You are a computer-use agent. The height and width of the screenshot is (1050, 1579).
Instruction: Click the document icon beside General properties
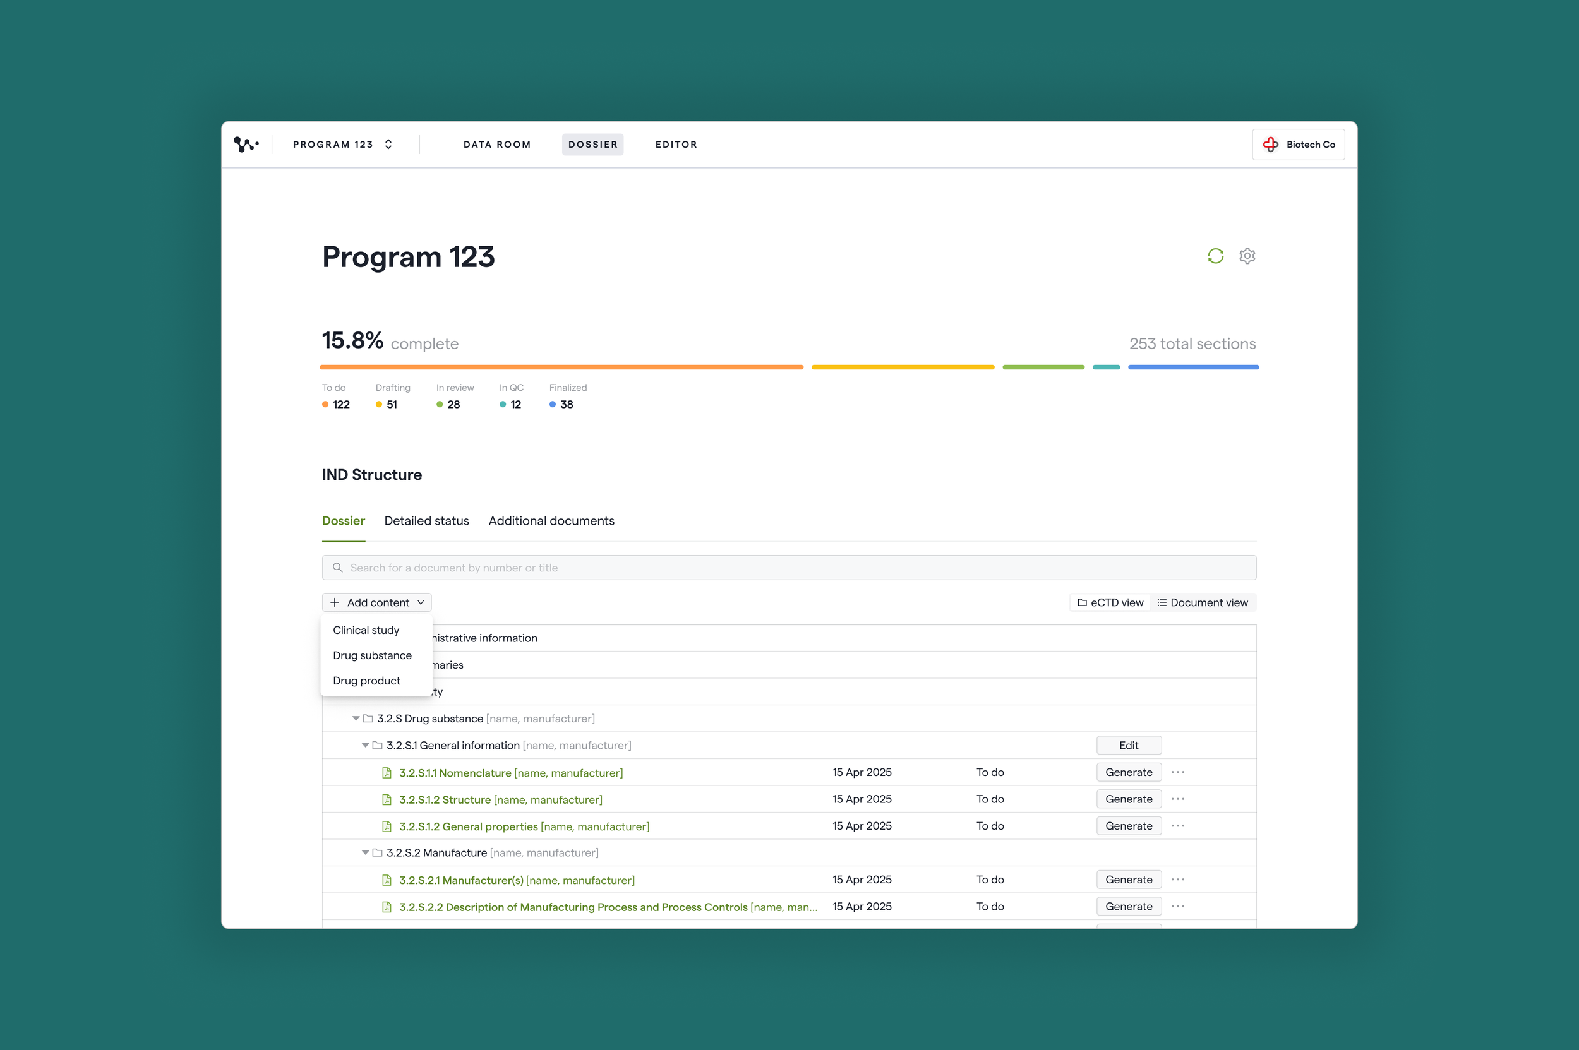387,826
